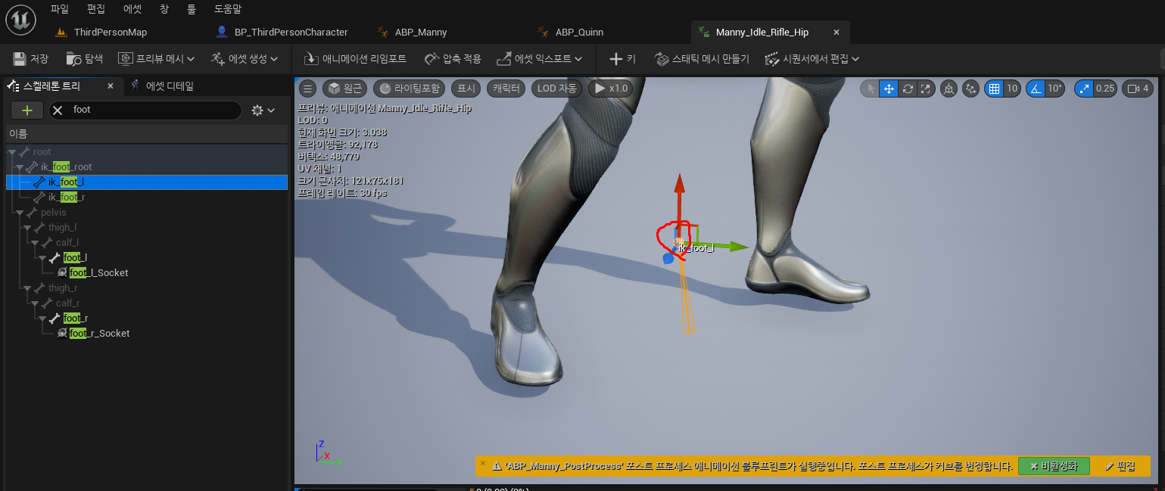Click the x1.0 playback speed button
The width and height of the screenshot is (1165, 491).
pyautogui.click(x=611, y=89)
